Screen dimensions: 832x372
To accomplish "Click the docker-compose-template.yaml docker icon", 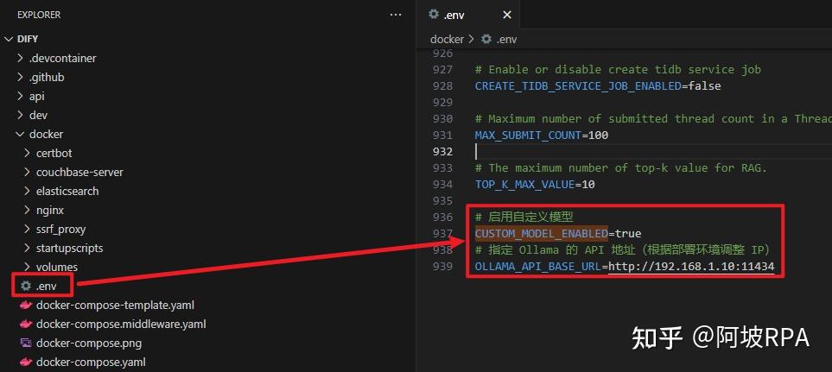I will pos(26,306).
